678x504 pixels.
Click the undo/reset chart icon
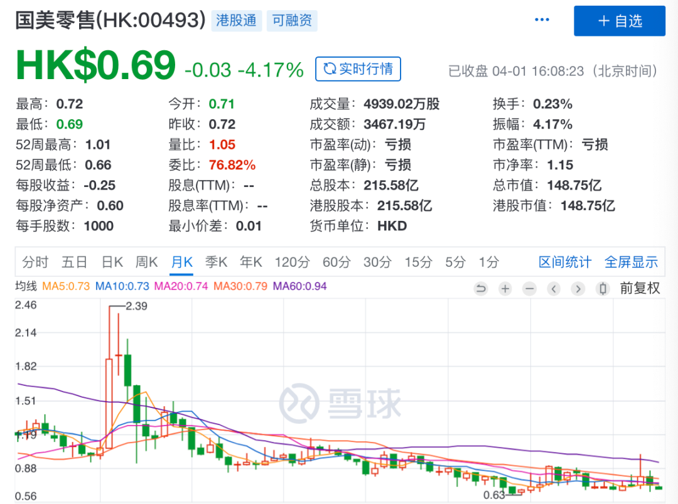(480, 288)
